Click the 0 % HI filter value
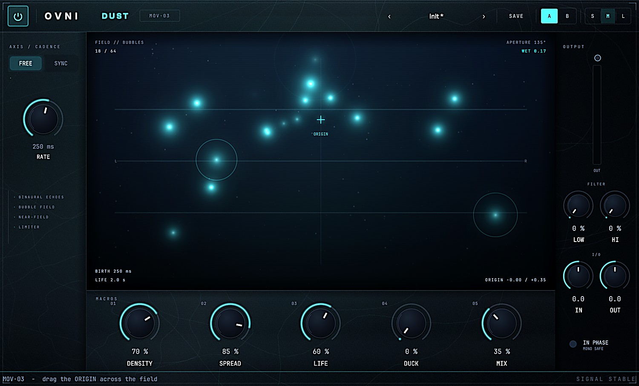This screenshot has width=639, height=386. tap(615, 229)
